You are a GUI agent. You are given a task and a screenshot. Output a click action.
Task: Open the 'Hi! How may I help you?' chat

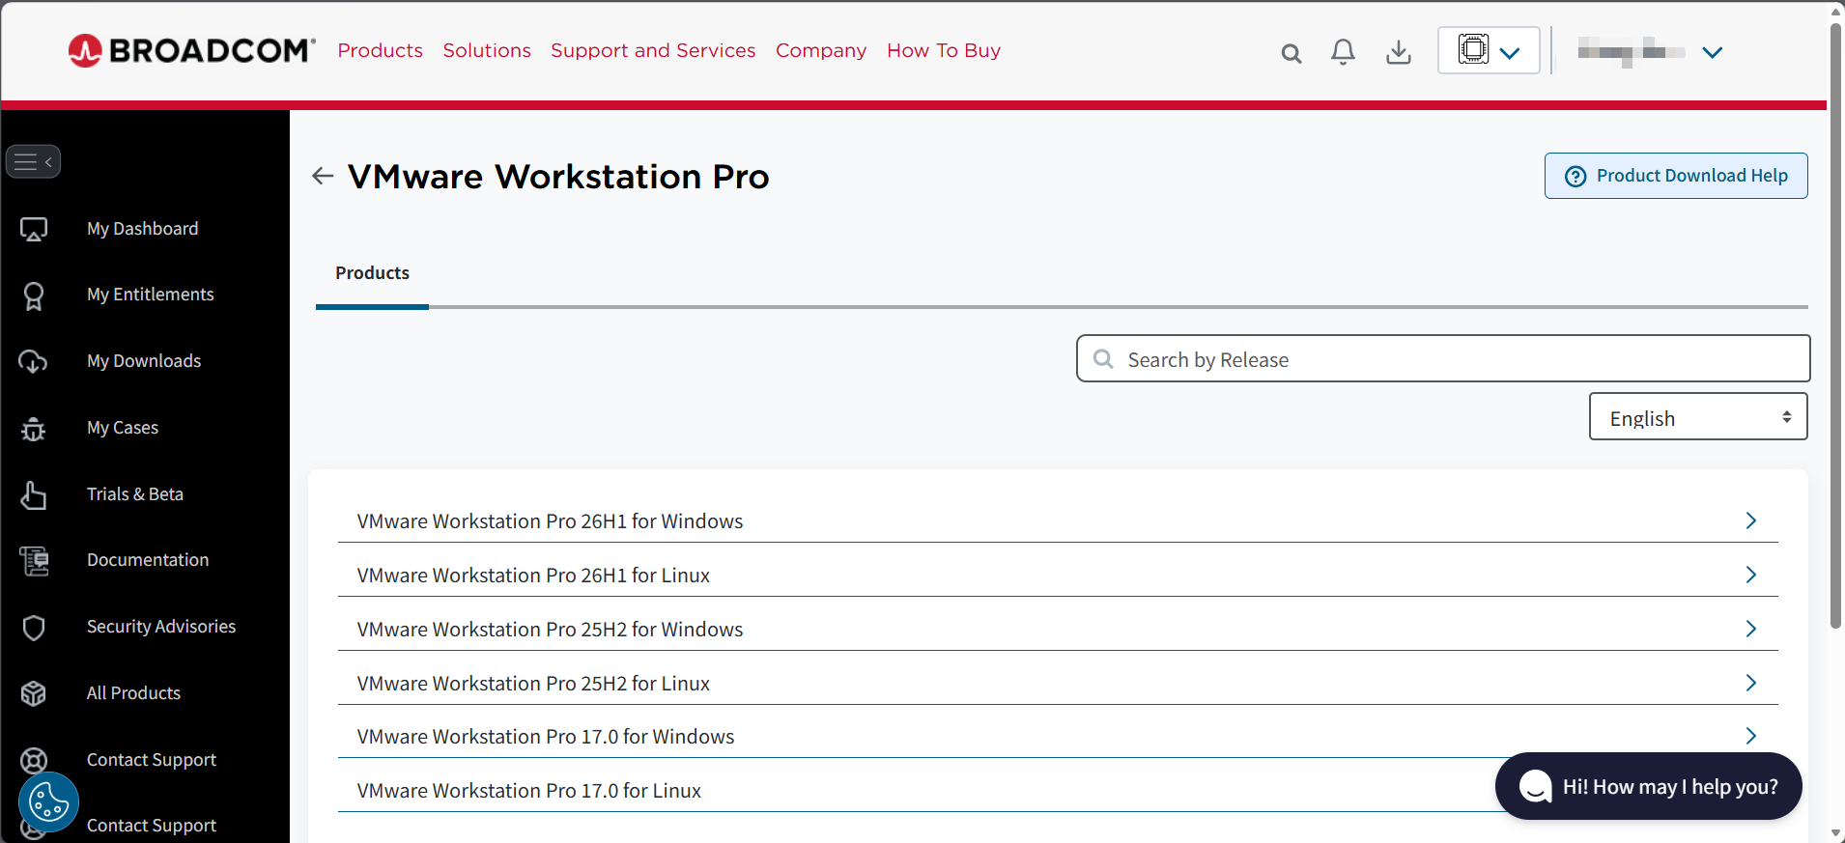coord(1649,786)
